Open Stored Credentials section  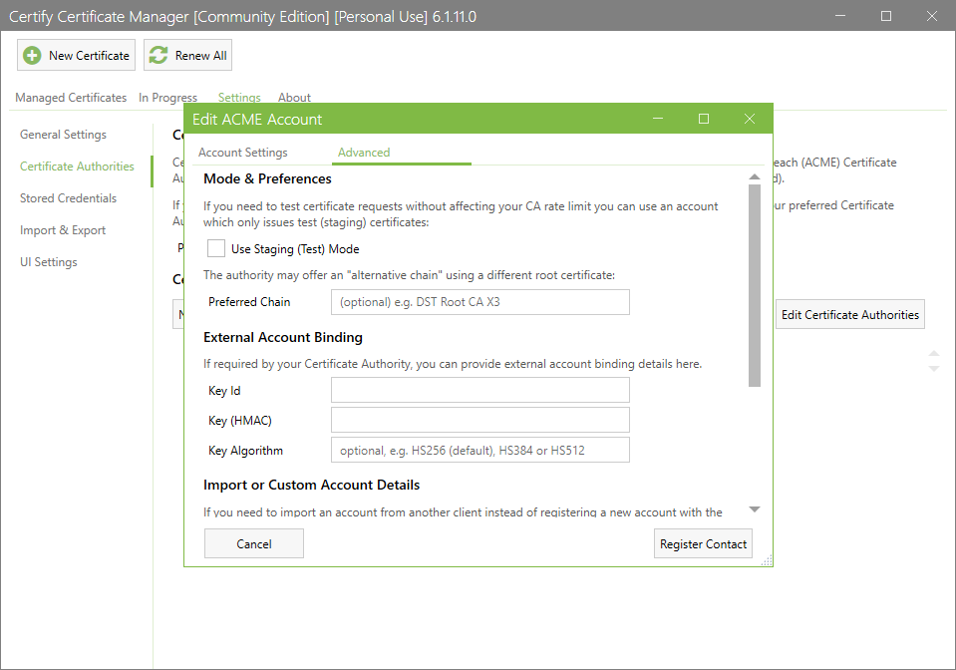[68, 198]
